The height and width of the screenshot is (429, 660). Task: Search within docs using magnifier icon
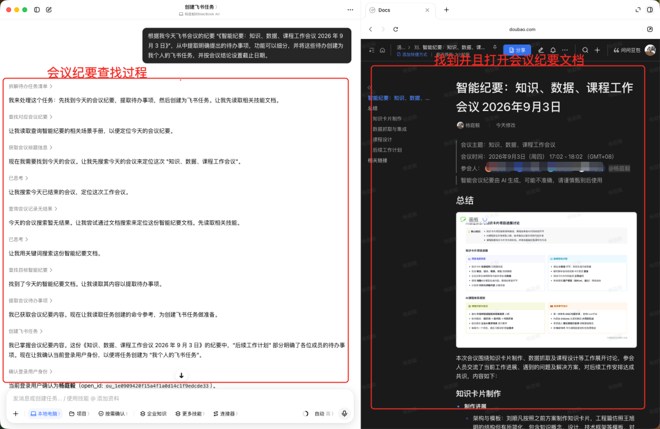(x=585, y=50)
